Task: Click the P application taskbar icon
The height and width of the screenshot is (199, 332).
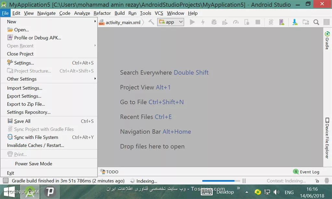Action: tap(50, 192)
